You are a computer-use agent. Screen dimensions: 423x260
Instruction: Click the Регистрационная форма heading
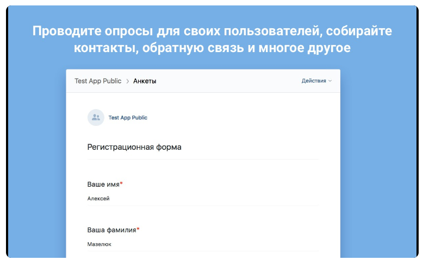(134, 147)
